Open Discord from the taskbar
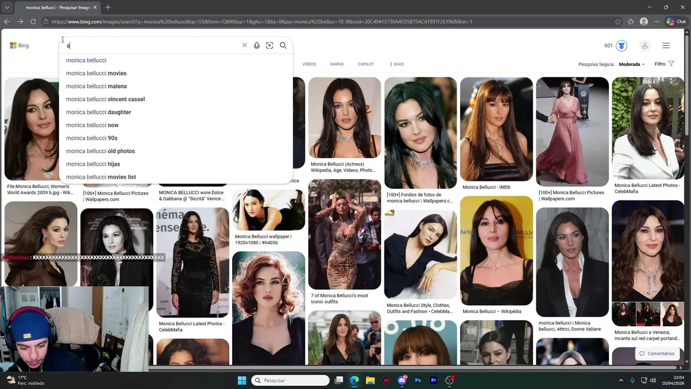The width and height of the screenshot is (691, 389). click(402, 380)
